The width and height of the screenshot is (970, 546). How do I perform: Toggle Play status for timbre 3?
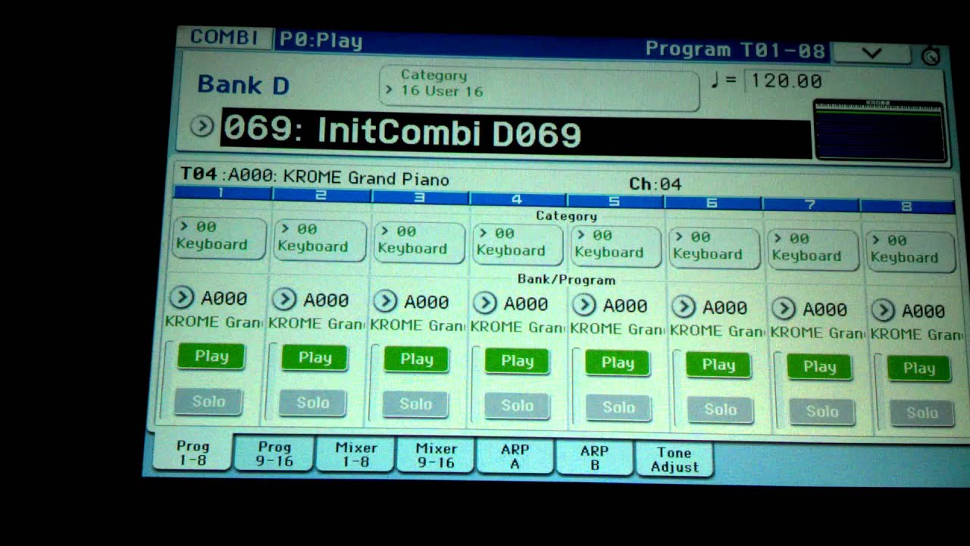[416, 359]
